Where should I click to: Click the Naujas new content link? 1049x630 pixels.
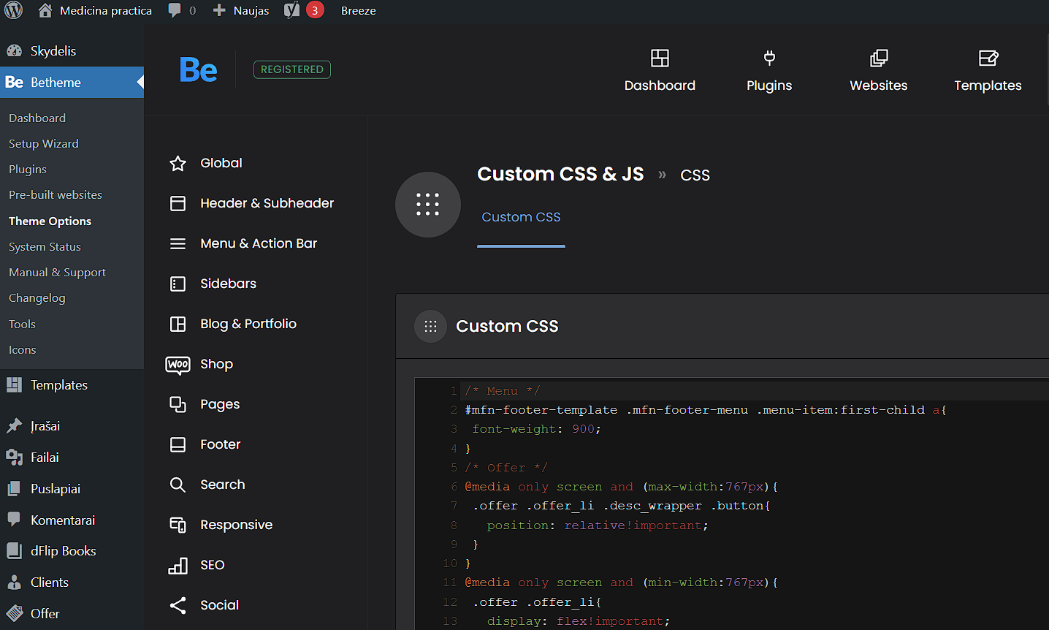click(251, 10)
